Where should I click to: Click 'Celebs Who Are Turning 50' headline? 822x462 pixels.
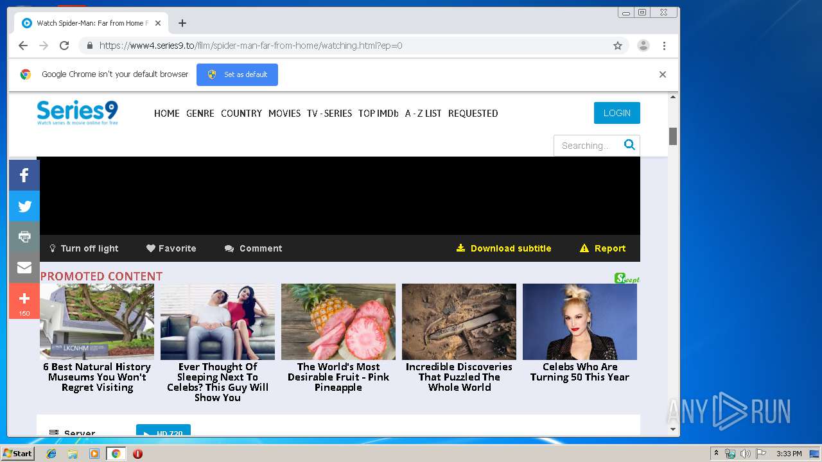pyautogui.click(x=580, y=372)
